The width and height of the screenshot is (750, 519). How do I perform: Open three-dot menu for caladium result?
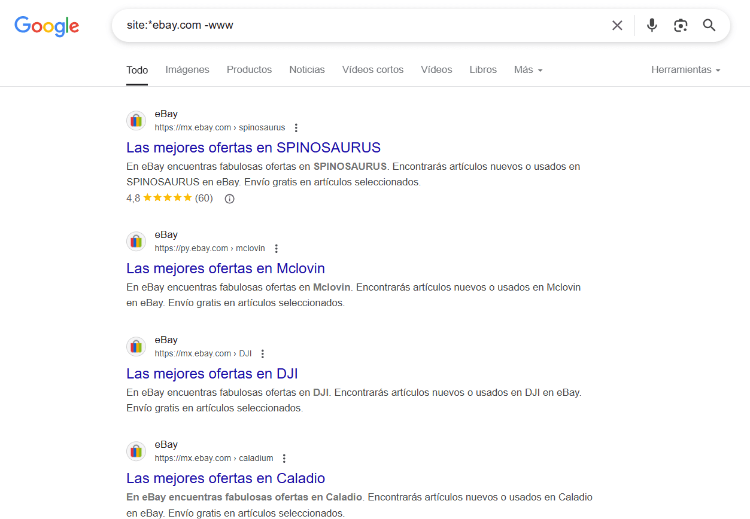coord(284,459)
